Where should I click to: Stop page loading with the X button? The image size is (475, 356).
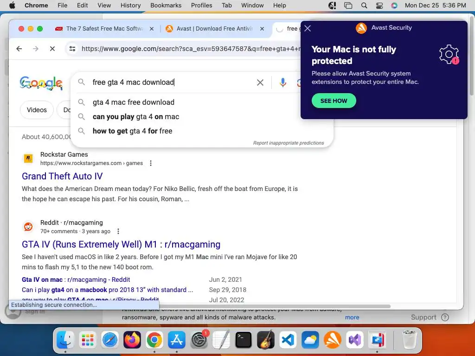click(52, 49)
